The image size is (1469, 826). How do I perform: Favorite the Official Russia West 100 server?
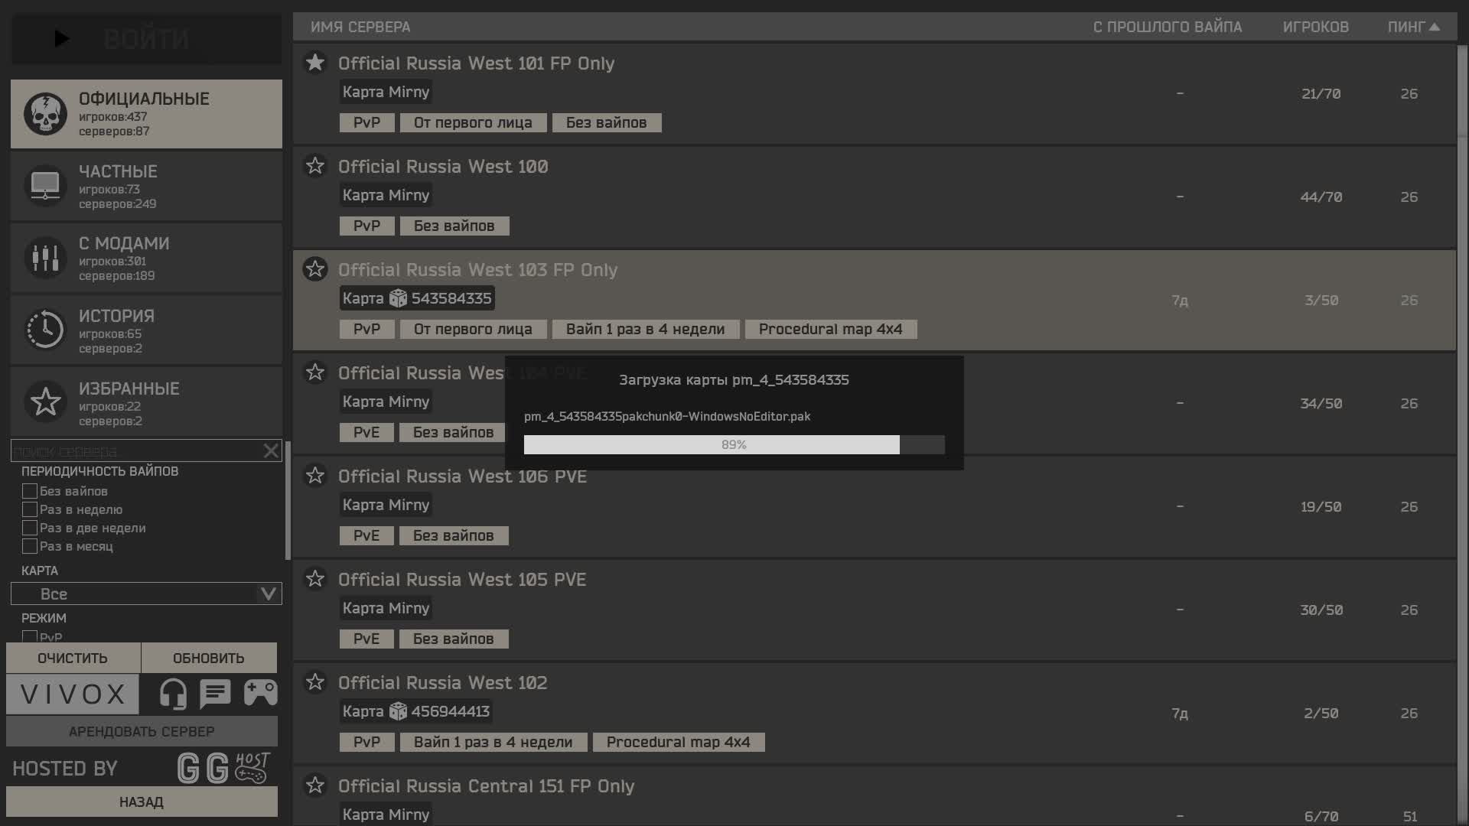(315, 166)
